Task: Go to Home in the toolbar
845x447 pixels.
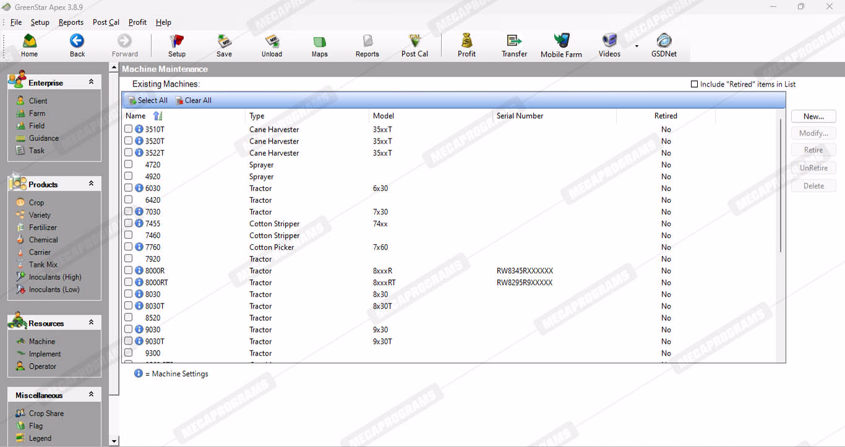Action: click(29, 46)
